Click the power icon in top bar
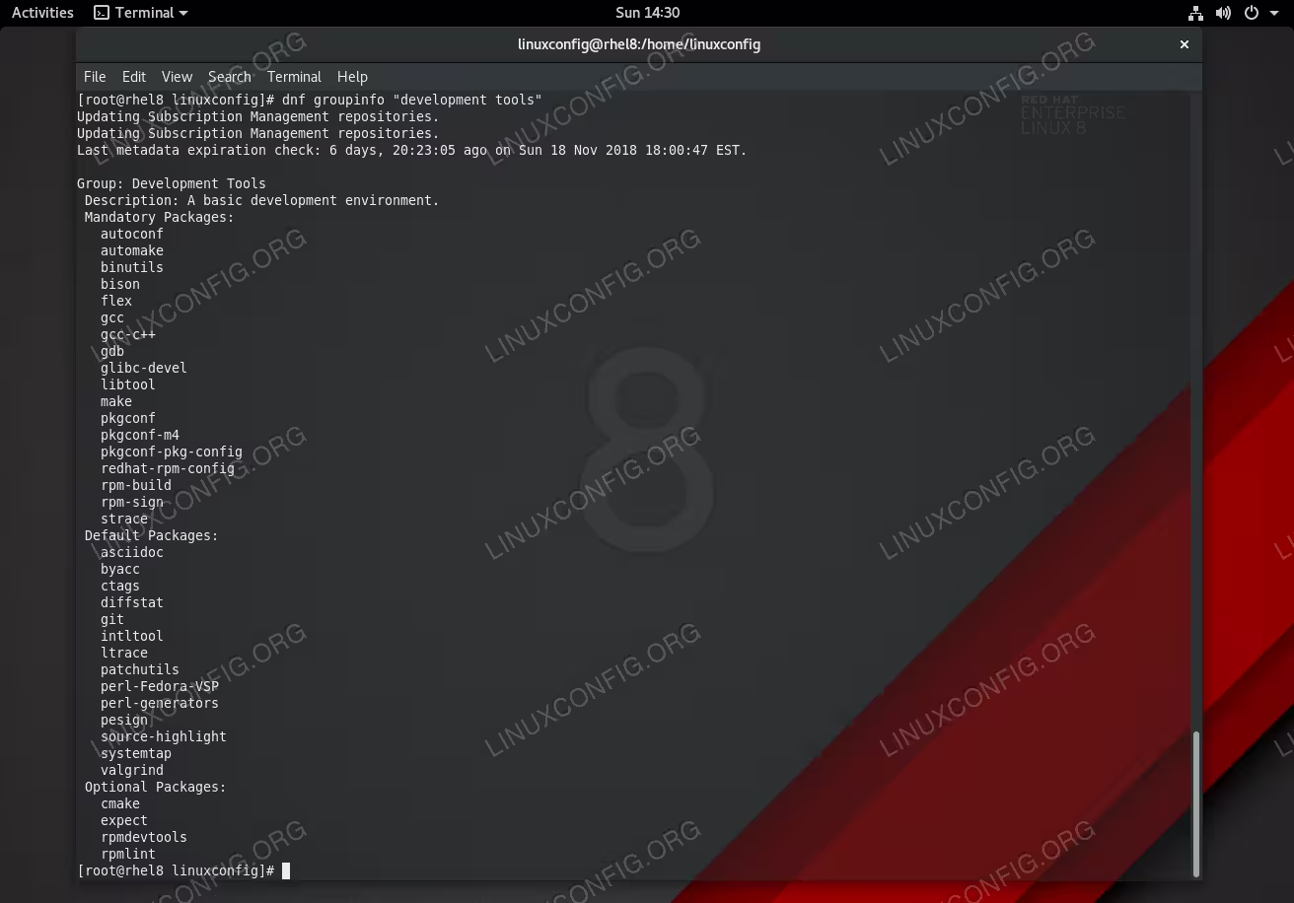The width and height of the screenshot is (1294, 903). point(1251,13)
